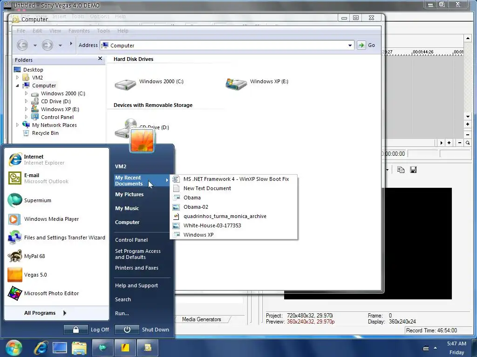
Task: Click Copy snapshot icon in Vegas preview
Action: coord(401,170)
